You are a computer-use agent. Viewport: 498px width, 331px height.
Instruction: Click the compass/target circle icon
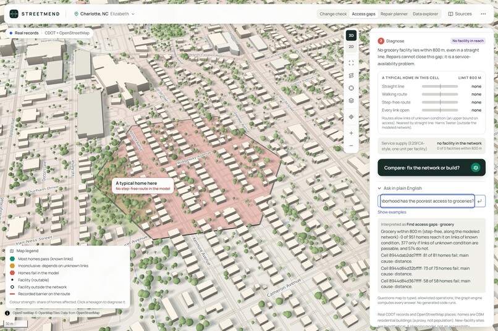point(351,88)
